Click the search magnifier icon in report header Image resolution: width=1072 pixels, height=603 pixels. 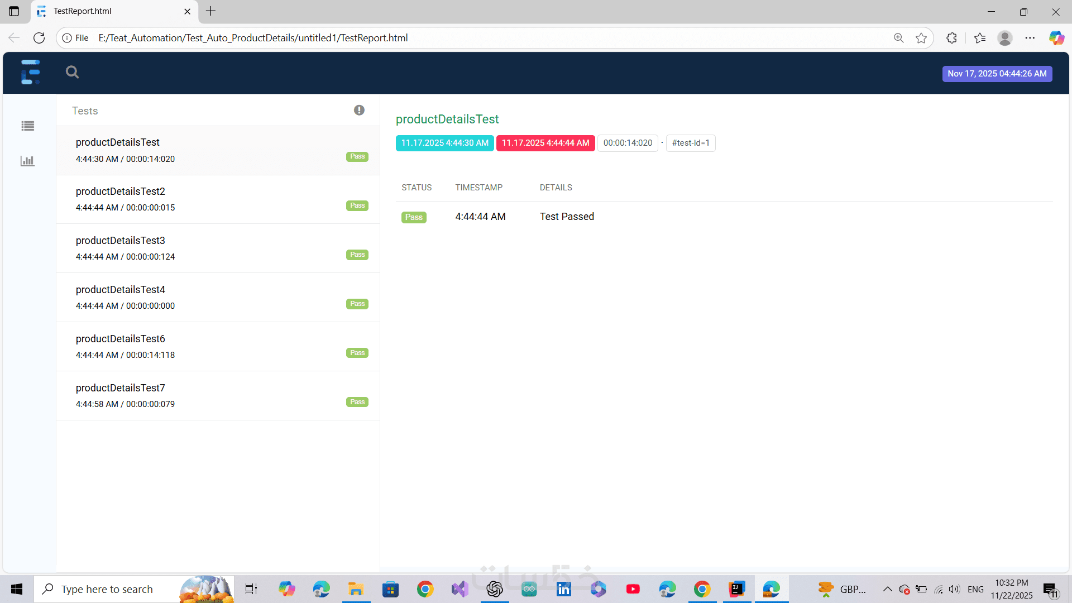coord(72,72)
